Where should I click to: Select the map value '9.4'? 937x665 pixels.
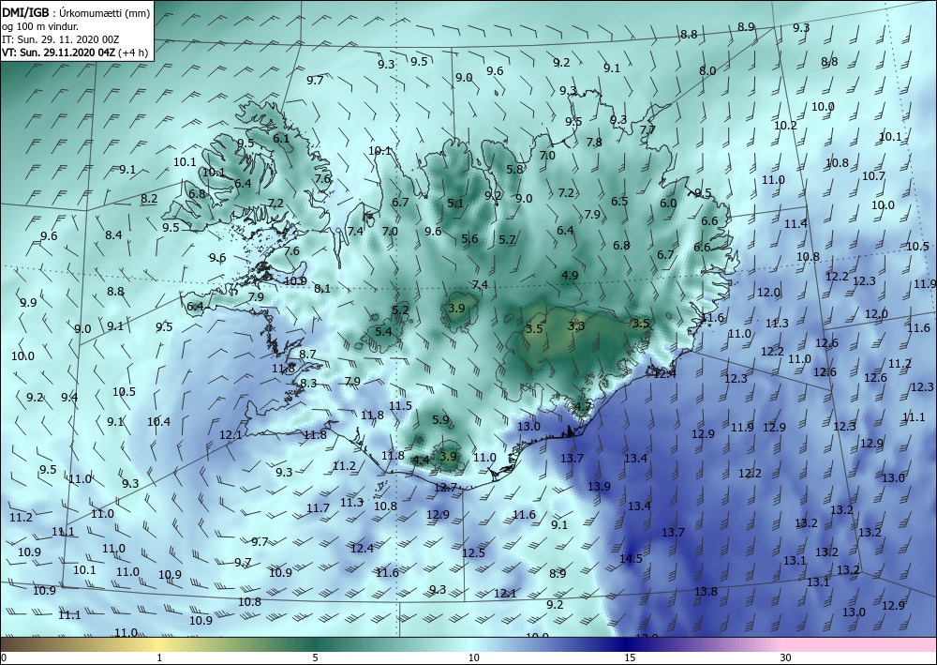click(69, 397)
